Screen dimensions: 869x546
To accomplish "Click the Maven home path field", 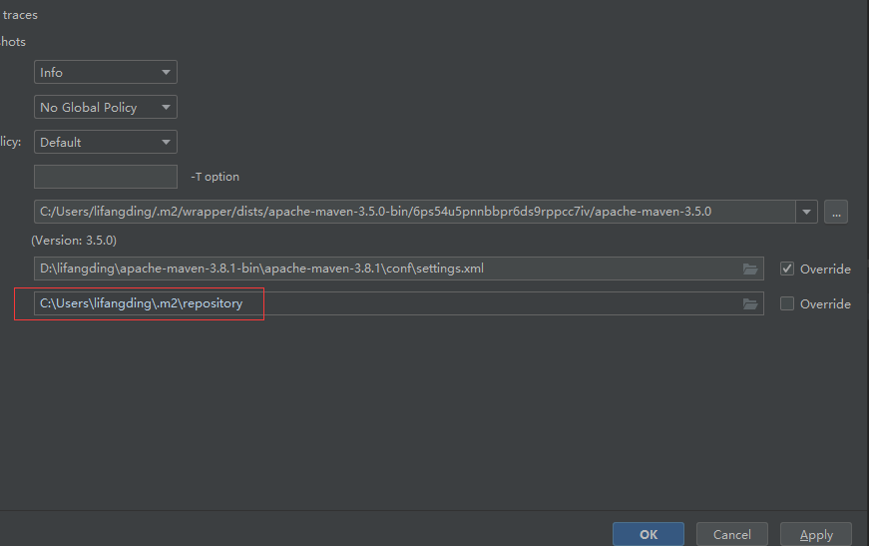I will 415,212.
